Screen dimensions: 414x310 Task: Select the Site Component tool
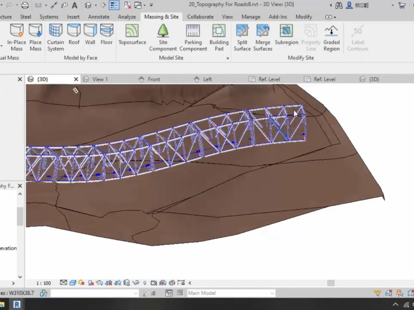click(x=163, y=36)
